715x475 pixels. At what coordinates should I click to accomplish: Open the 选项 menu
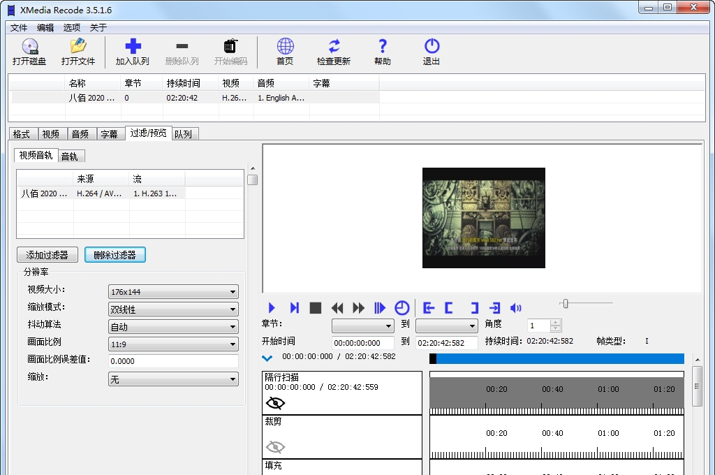point(71,27)
